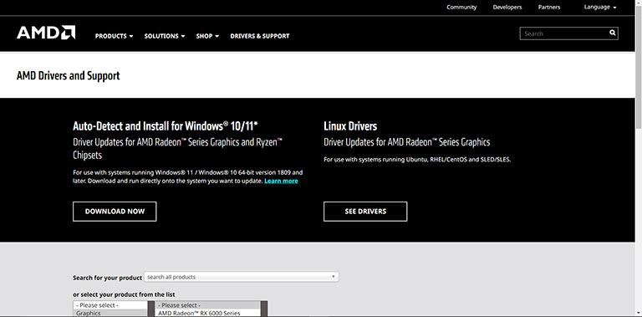Image resolution: width=642 pixels, height=317 pixels.
Task: Click the AMD Drivers and Support heading
Action: click(69, 76)
